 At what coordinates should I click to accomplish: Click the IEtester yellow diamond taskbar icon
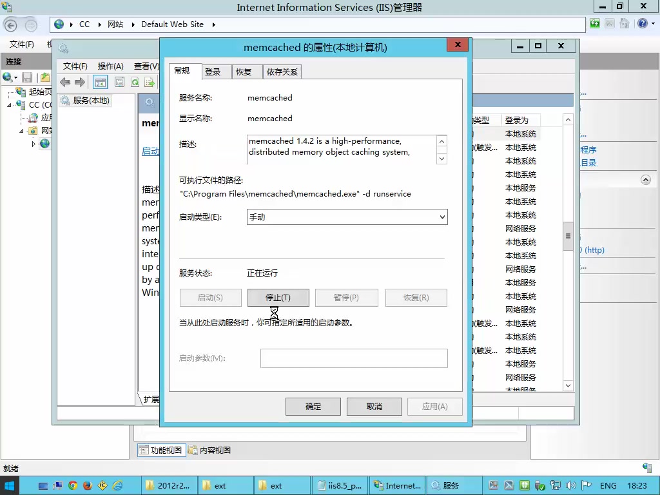point(102,485)
